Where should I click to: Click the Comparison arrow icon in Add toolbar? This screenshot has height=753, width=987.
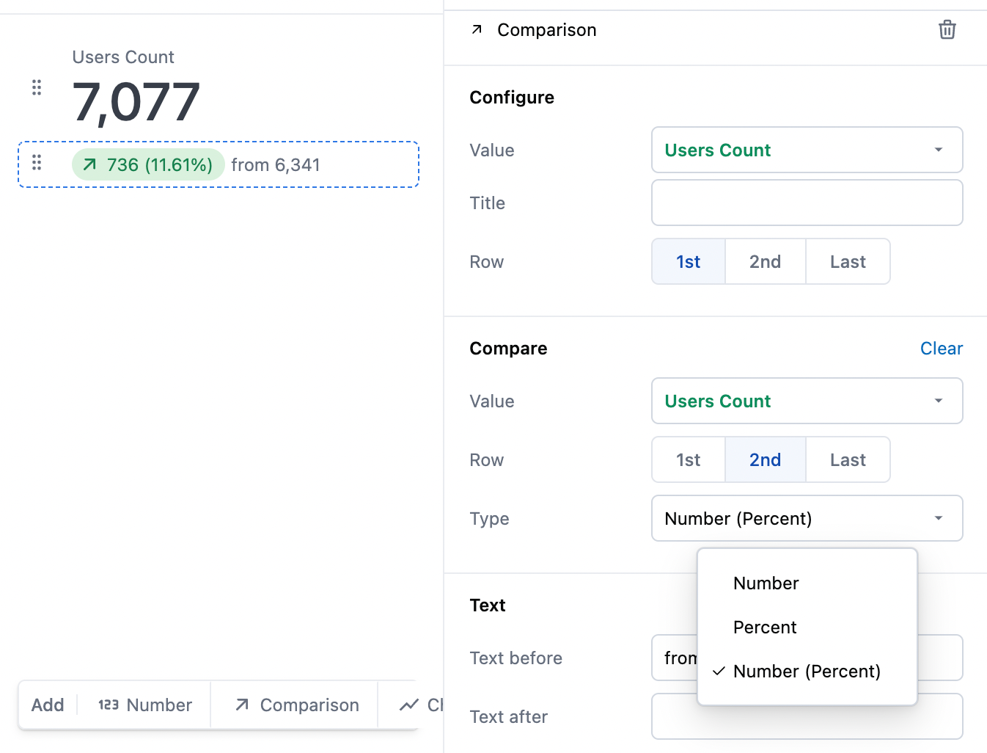(241, 705)
